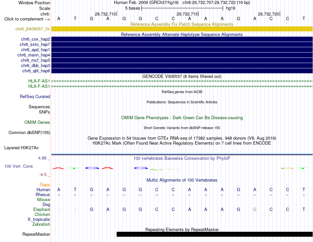This screenshot has height=242, width=313.
Task: Click Publications: Sequences in Scientific Articles title
Action: tap(182, 102)
